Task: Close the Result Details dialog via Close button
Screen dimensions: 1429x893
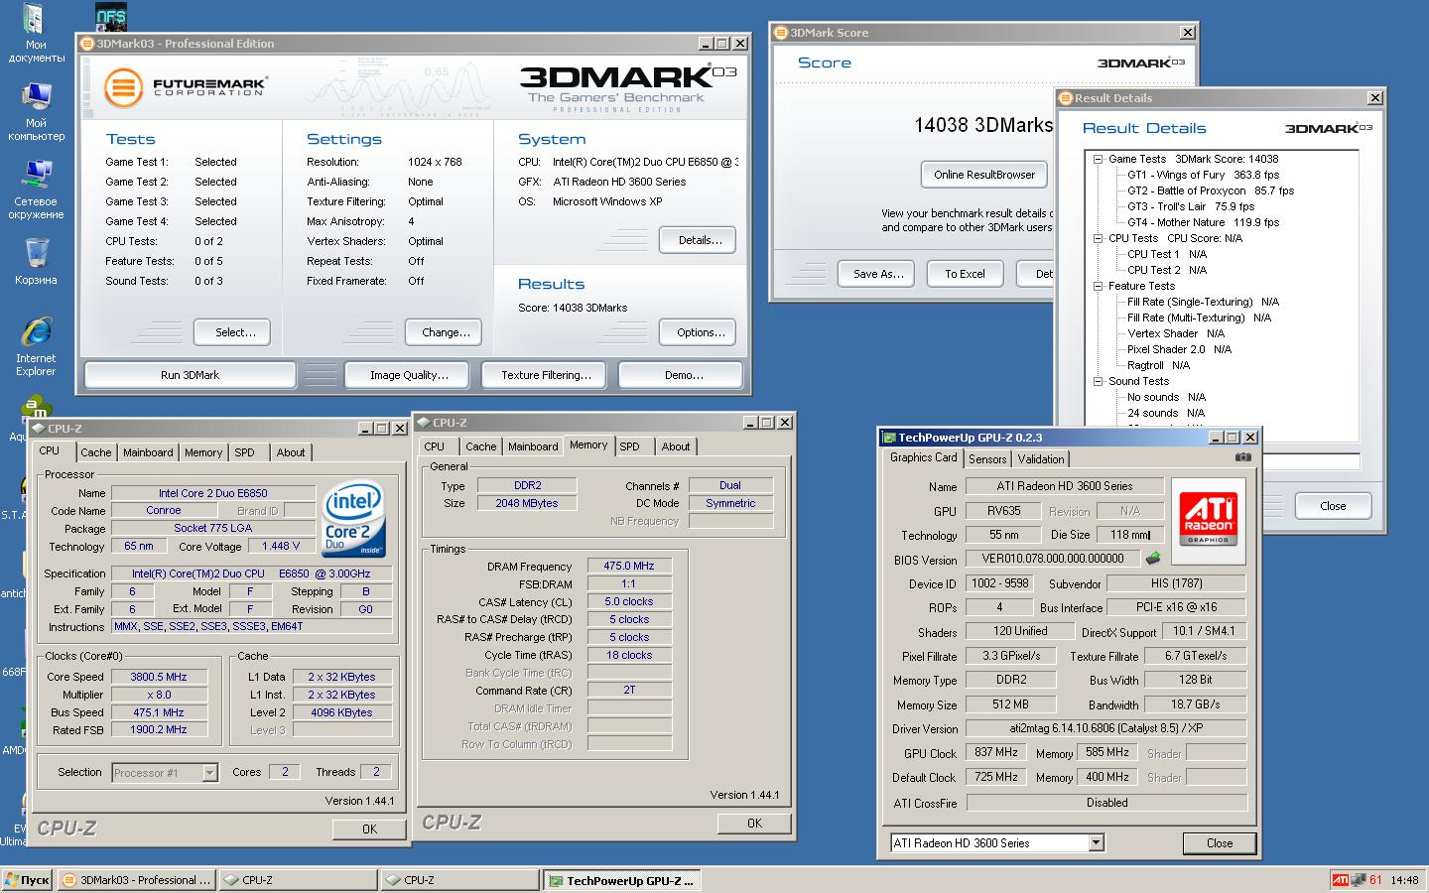Action: [1333, 506]
